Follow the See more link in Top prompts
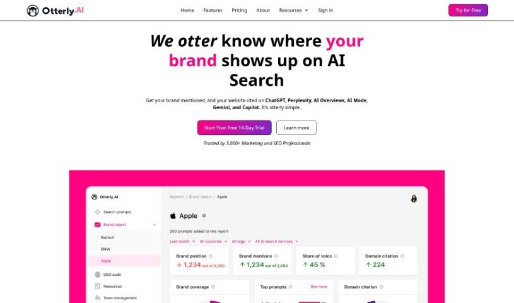The height and width of the screenshot is (303, 514). click(318, 287)
